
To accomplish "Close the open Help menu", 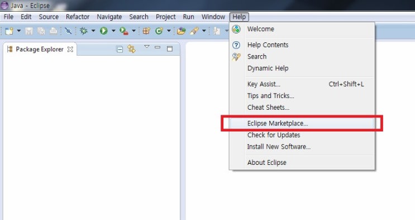I will [239, 17].
